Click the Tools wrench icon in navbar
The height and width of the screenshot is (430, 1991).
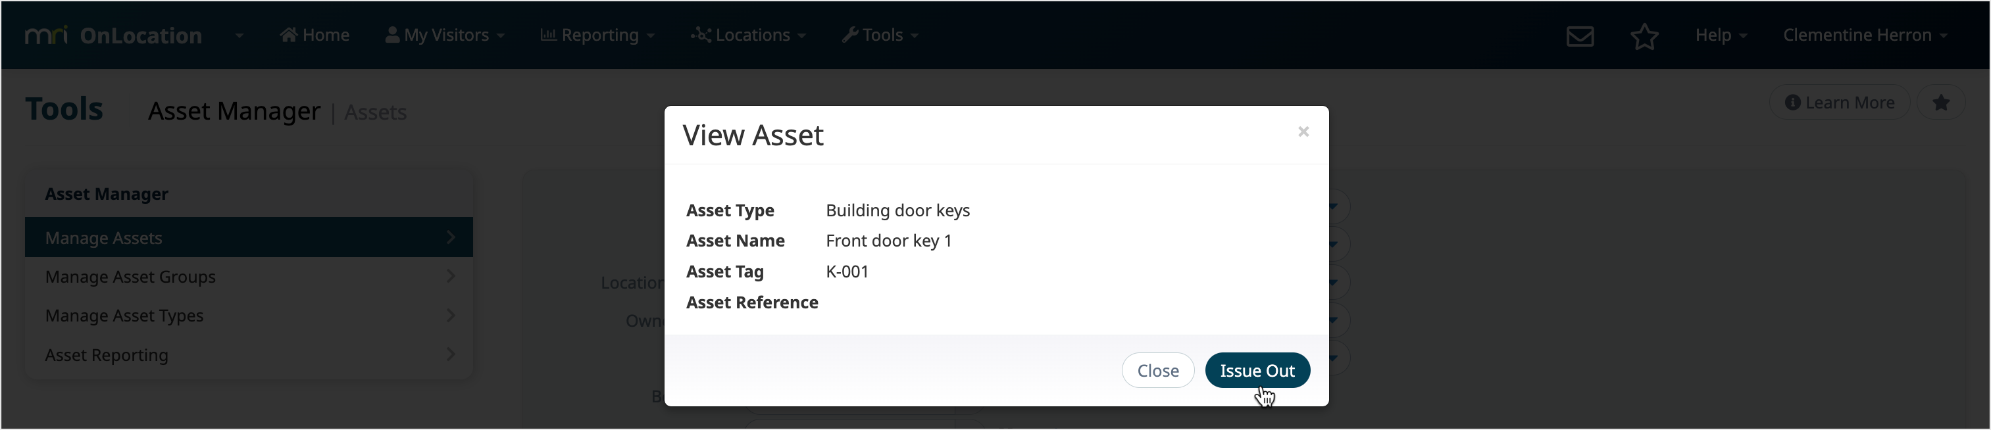[x=849, y=35]
